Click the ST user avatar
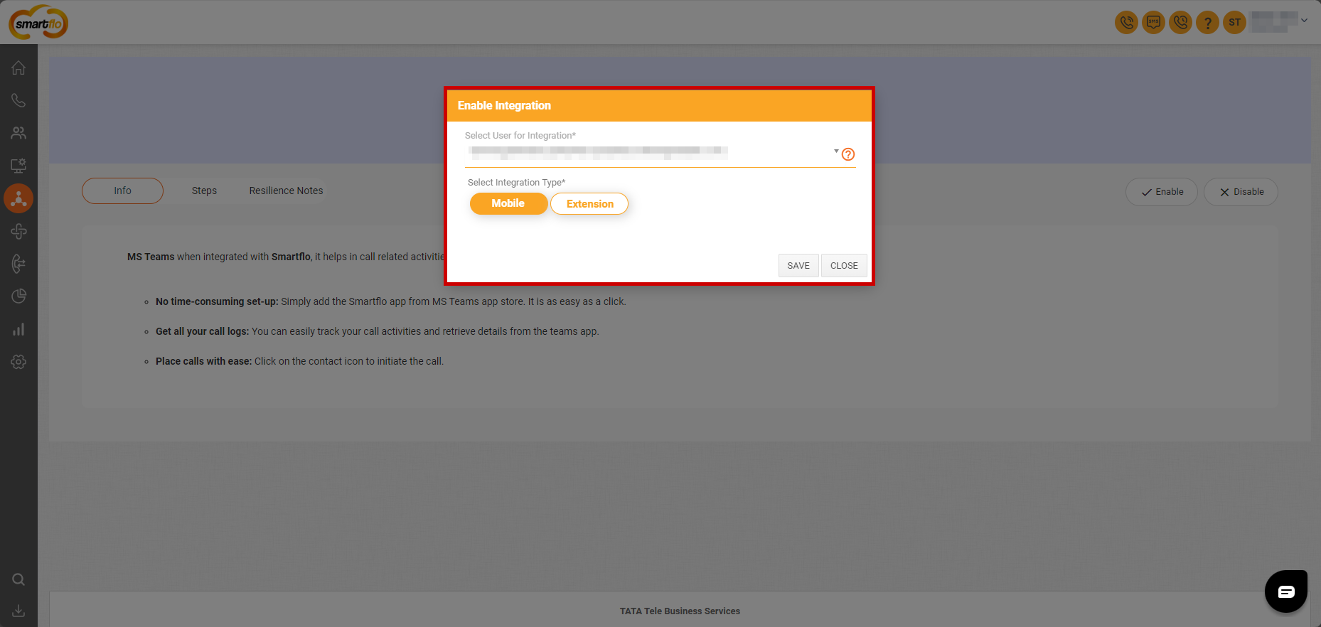The height and width of the screenshot is (627, 1321). point(1234,22)
